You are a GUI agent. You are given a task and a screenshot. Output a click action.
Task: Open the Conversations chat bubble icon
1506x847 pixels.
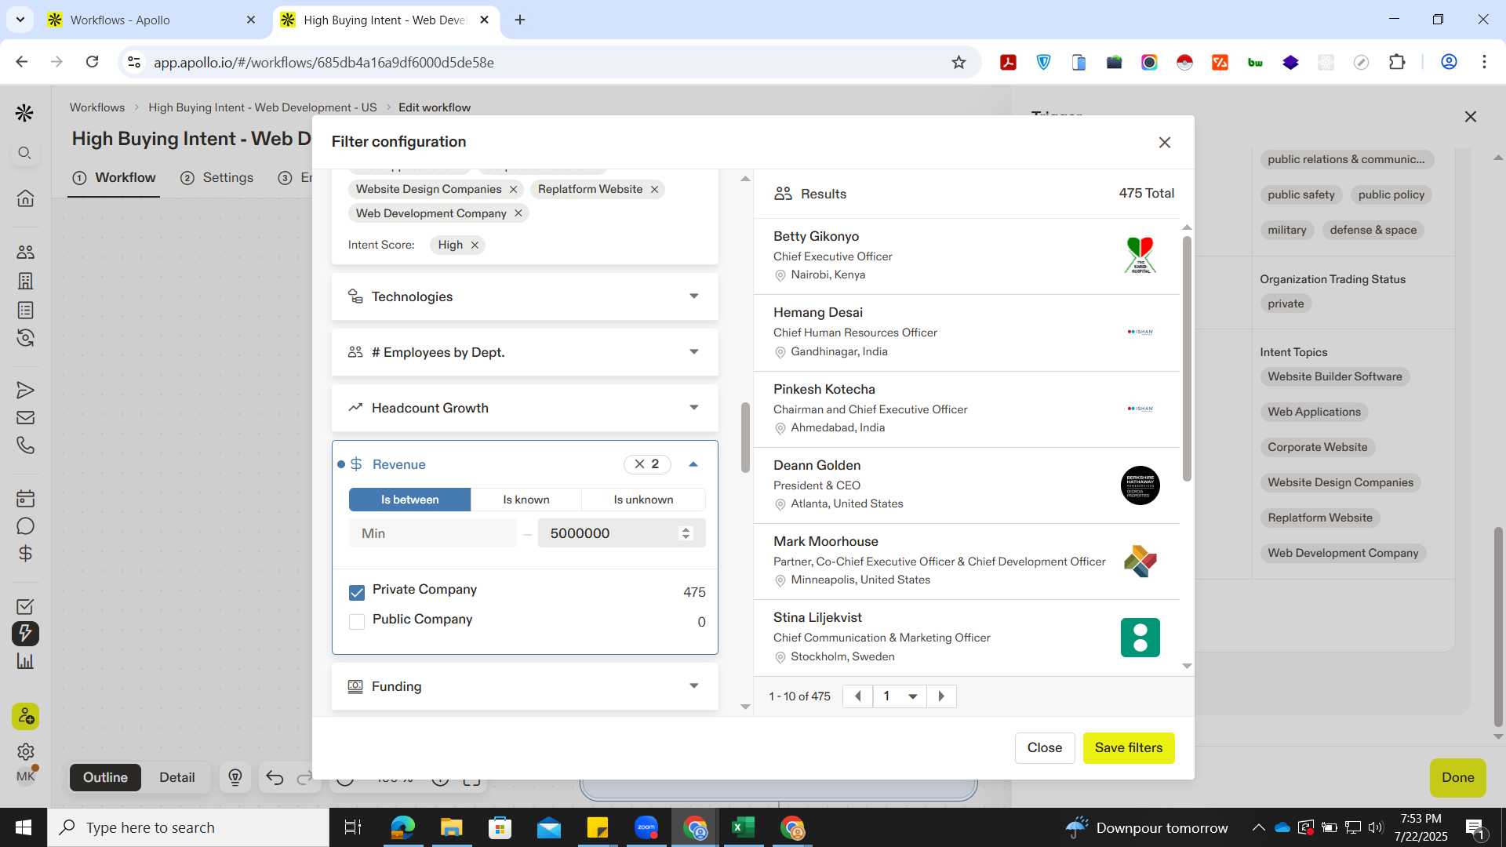[25, 526]
